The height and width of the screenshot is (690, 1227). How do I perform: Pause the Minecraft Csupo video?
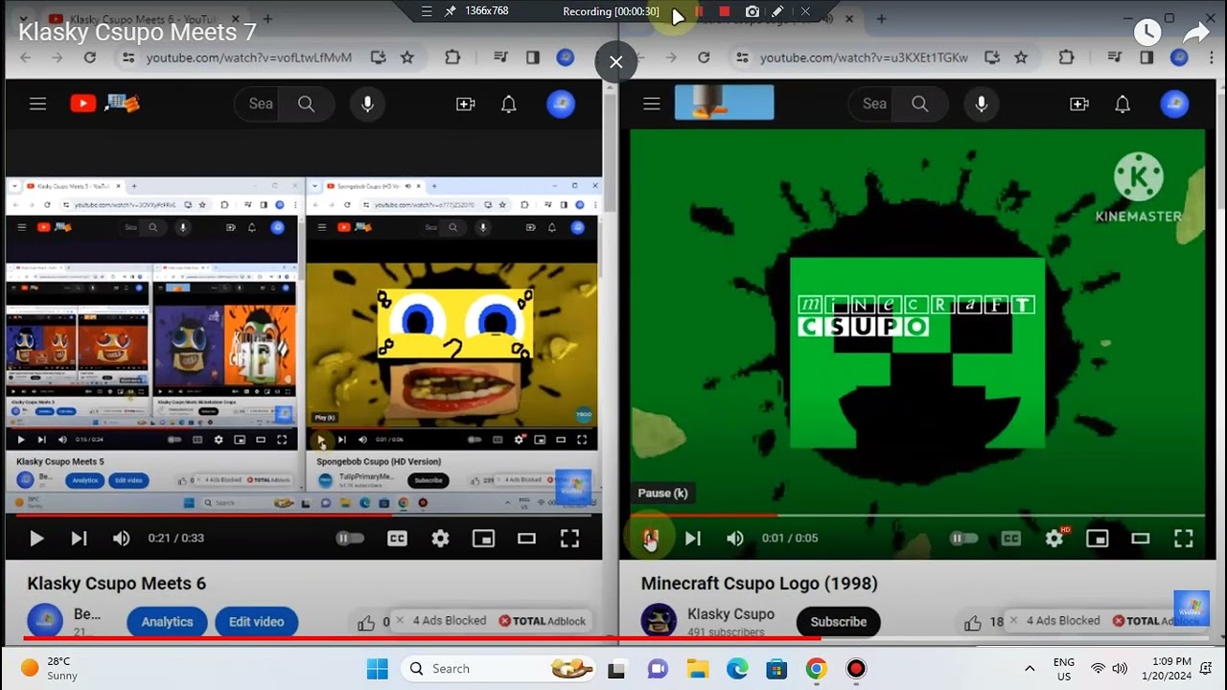[x=650, y=539]
